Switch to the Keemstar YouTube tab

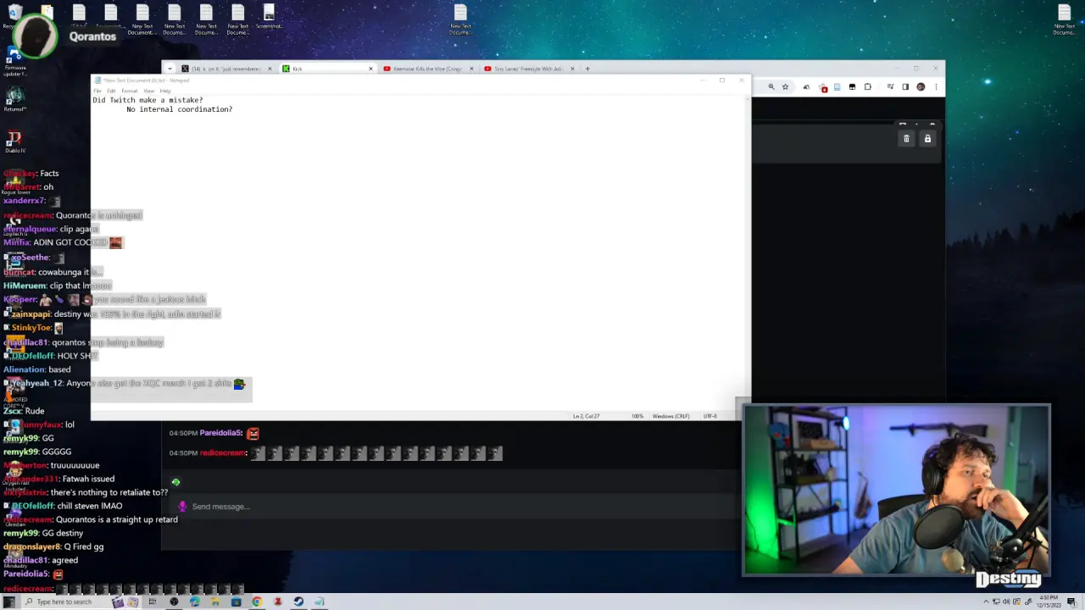pyautogui.click(x=424, y=69)
